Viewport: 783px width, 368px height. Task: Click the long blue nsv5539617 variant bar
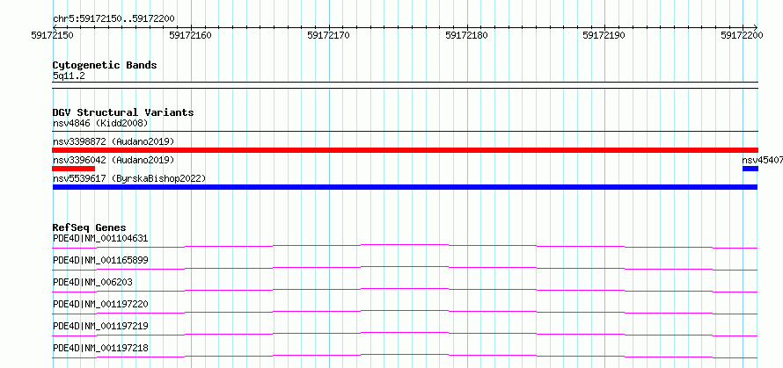pyautogui.click(x=405, y=187)
